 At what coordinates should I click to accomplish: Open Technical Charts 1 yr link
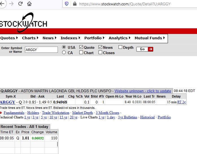[27, 117]
